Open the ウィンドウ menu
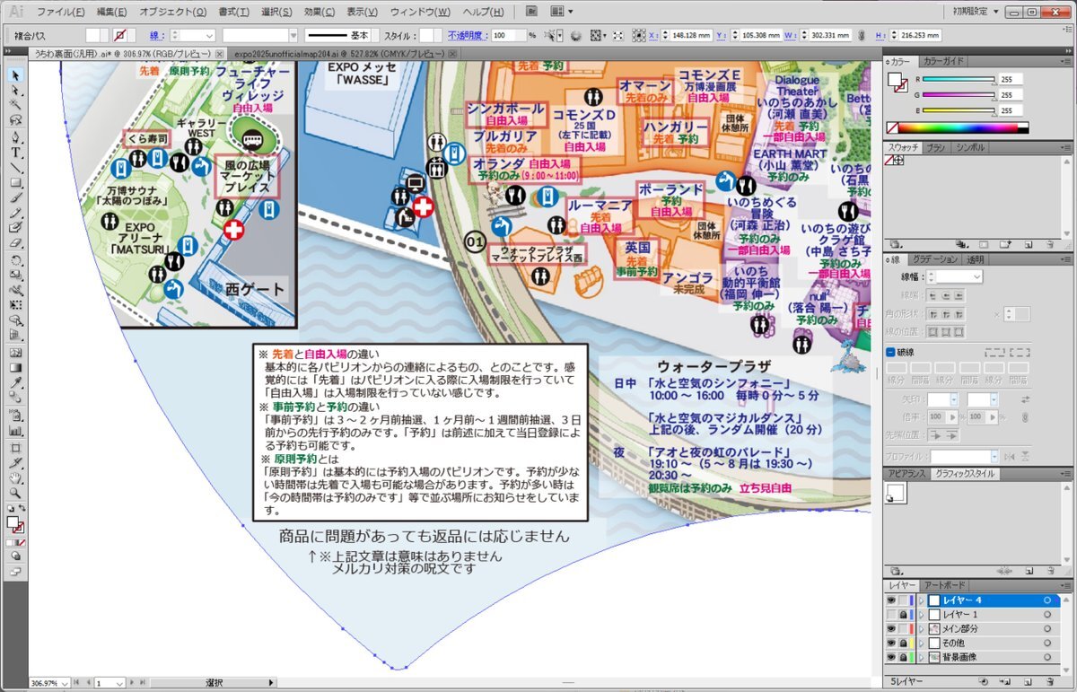Screen dimensions: 1077x692 tap(420, 12)
